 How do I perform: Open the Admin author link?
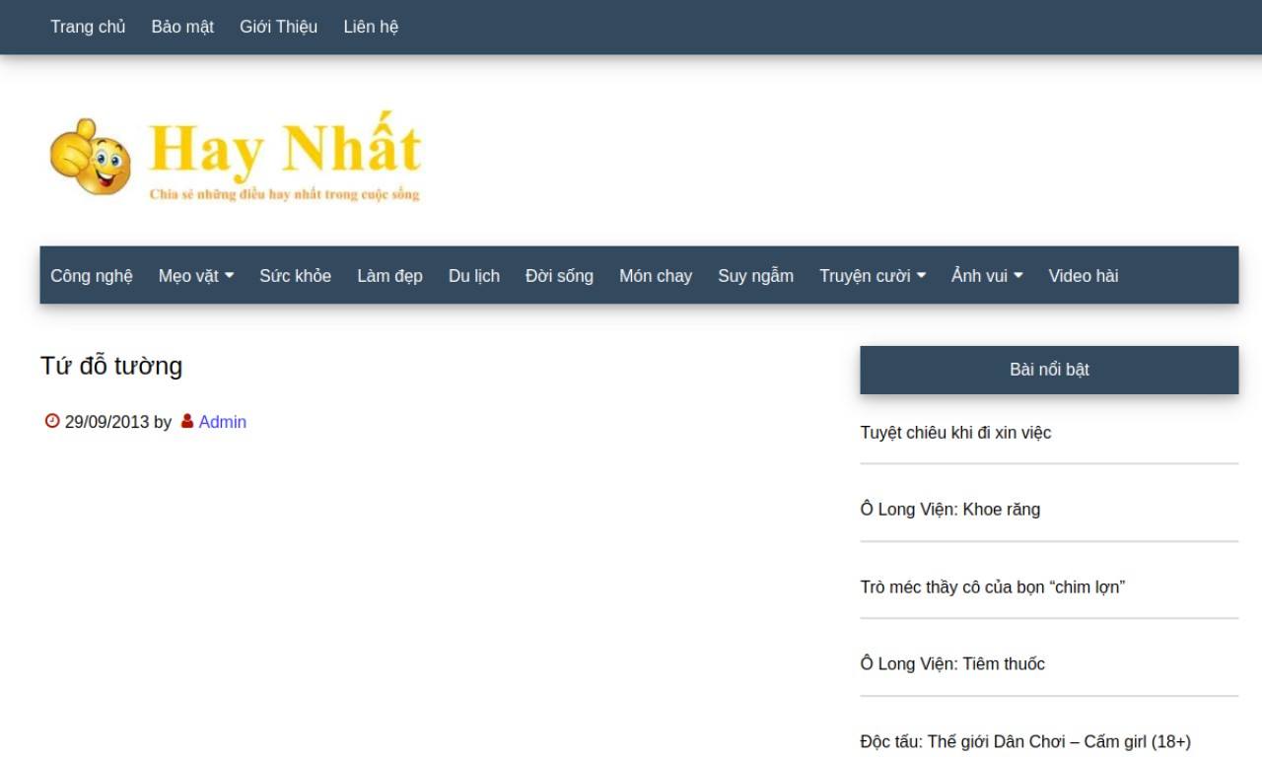click(223, 422)
